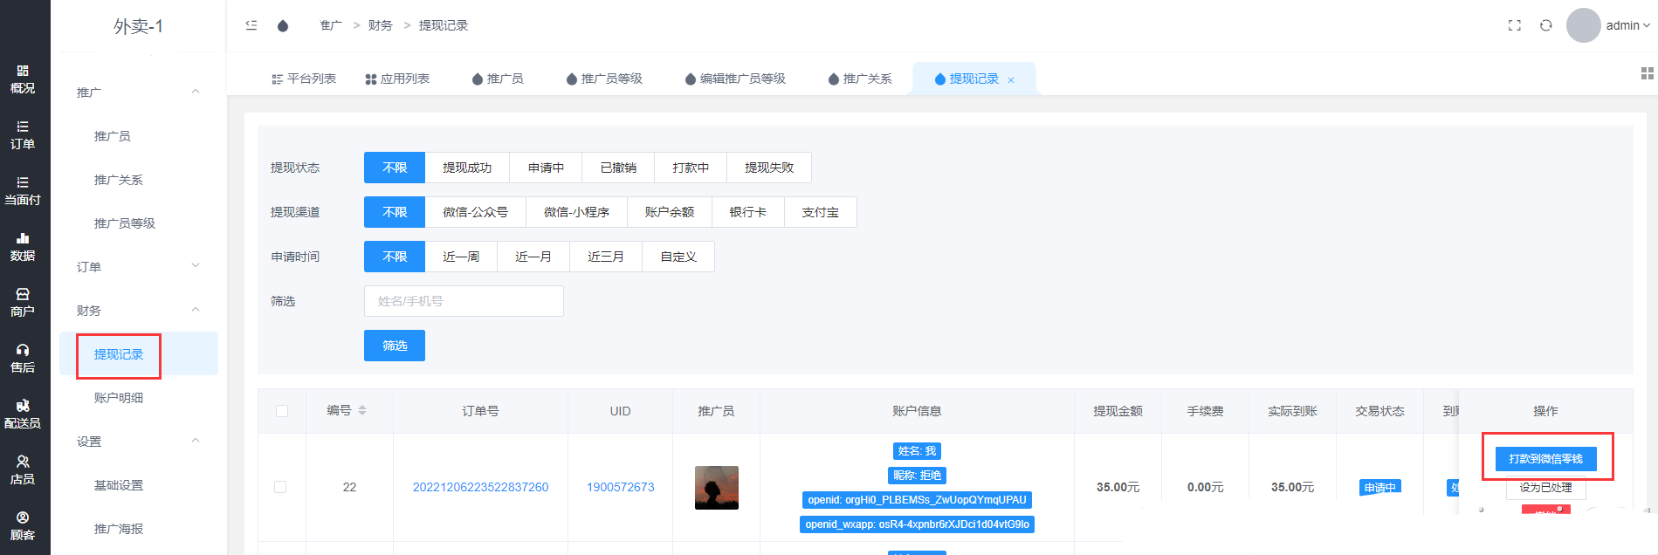Focus the 姓名/手机号 search field
Screen dimensions: 1658x555
464,301
